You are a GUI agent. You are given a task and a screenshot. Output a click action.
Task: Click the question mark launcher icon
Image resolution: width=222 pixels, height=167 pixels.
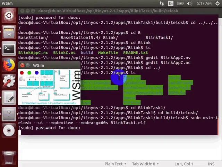pyautogui.click(x=9, y=114)
